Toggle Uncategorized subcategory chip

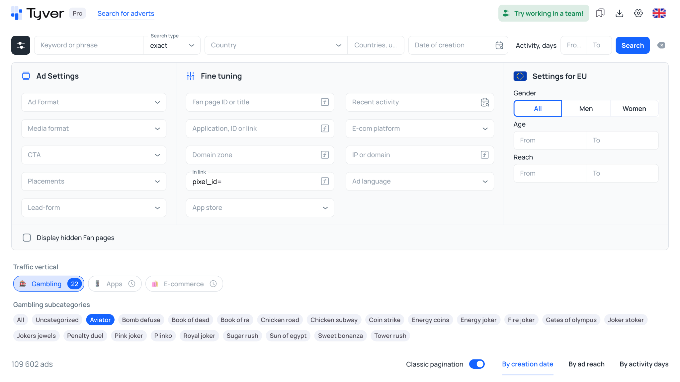57,320
